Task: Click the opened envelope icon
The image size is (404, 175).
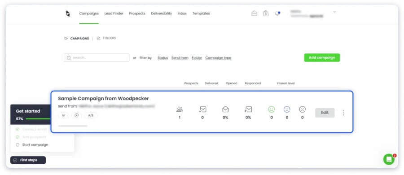Action: (225, 109)
